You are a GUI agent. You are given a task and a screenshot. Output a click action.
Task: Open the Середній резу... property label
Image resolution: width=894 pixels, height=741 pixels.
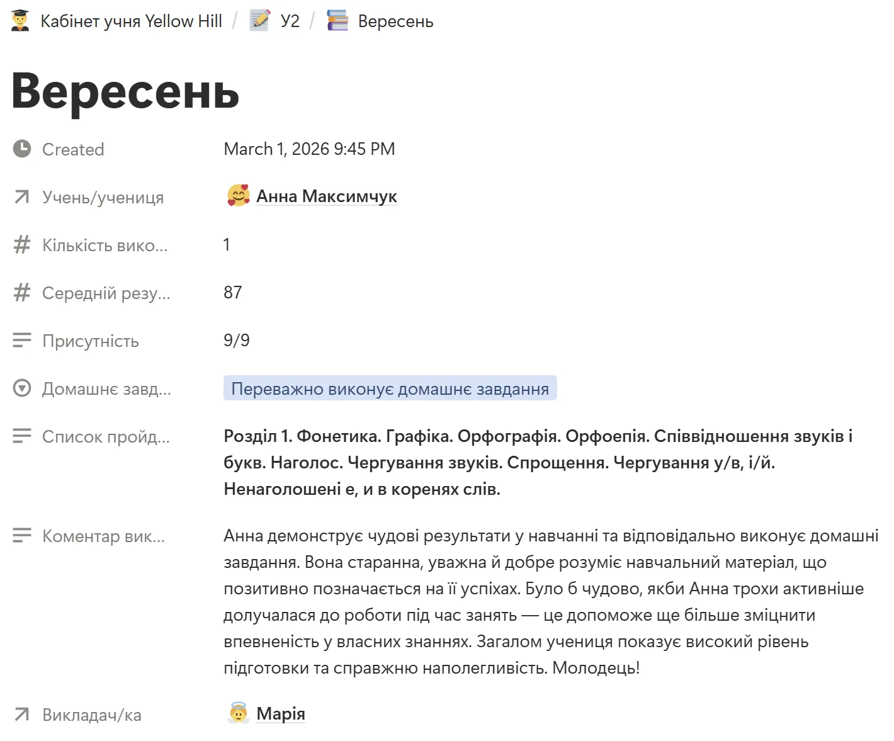click(x=106, y=293)
